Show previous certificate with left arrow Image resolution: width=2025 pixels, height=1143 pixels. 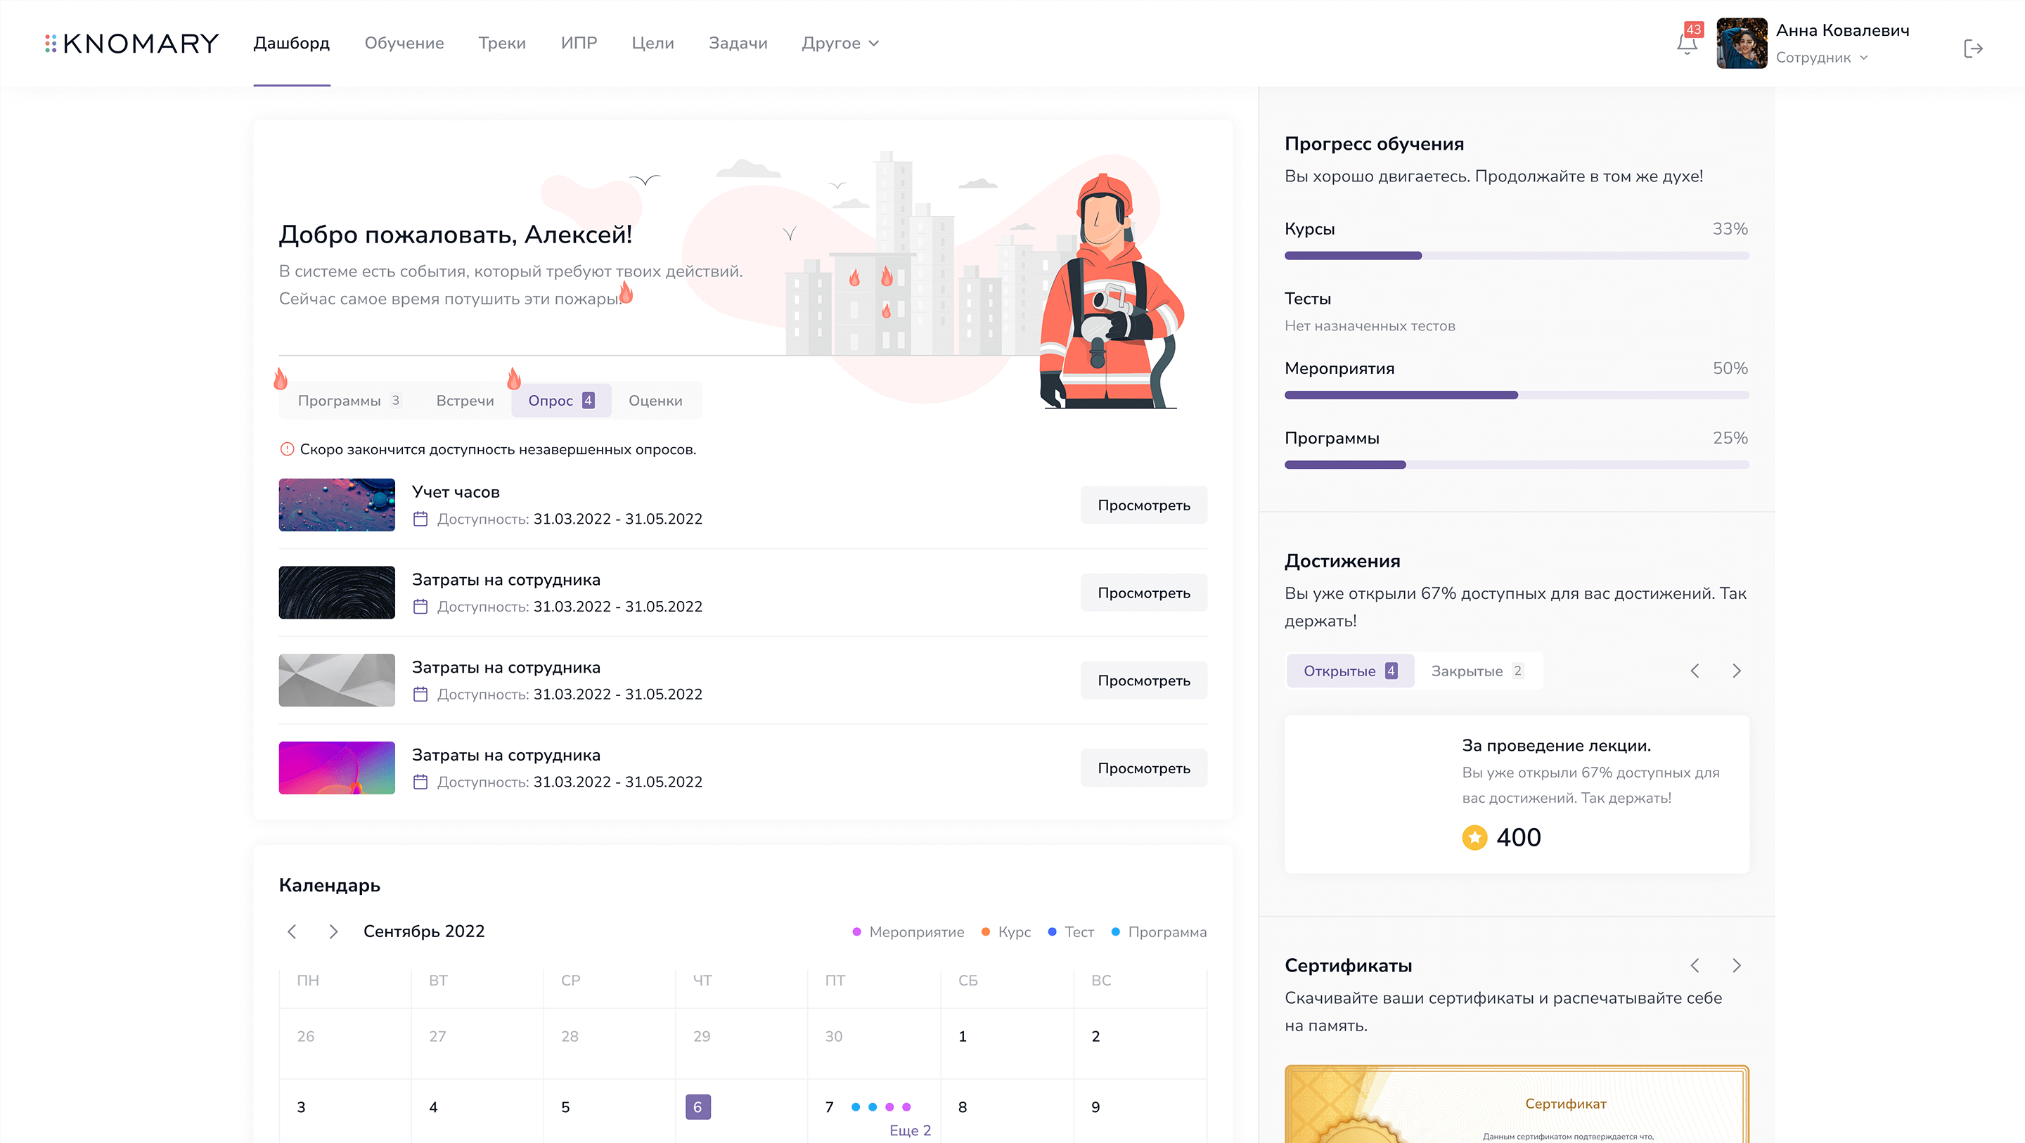tap(1695, 965)
